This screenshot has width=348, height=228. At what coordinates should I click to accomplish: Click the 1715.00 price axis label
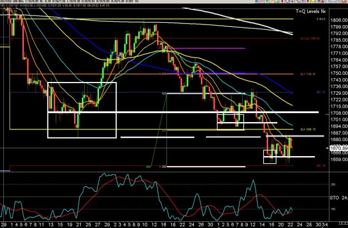[339, 106]
